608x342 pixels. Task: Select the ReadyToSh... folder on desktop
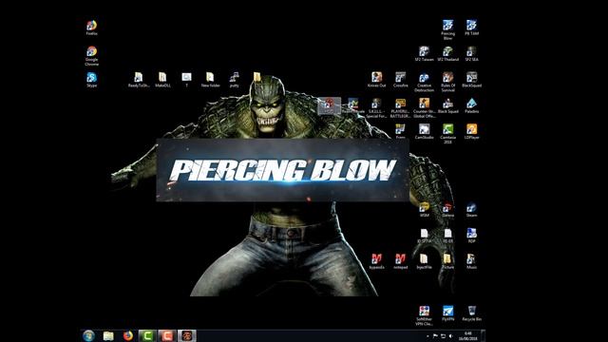coord(139,80)
